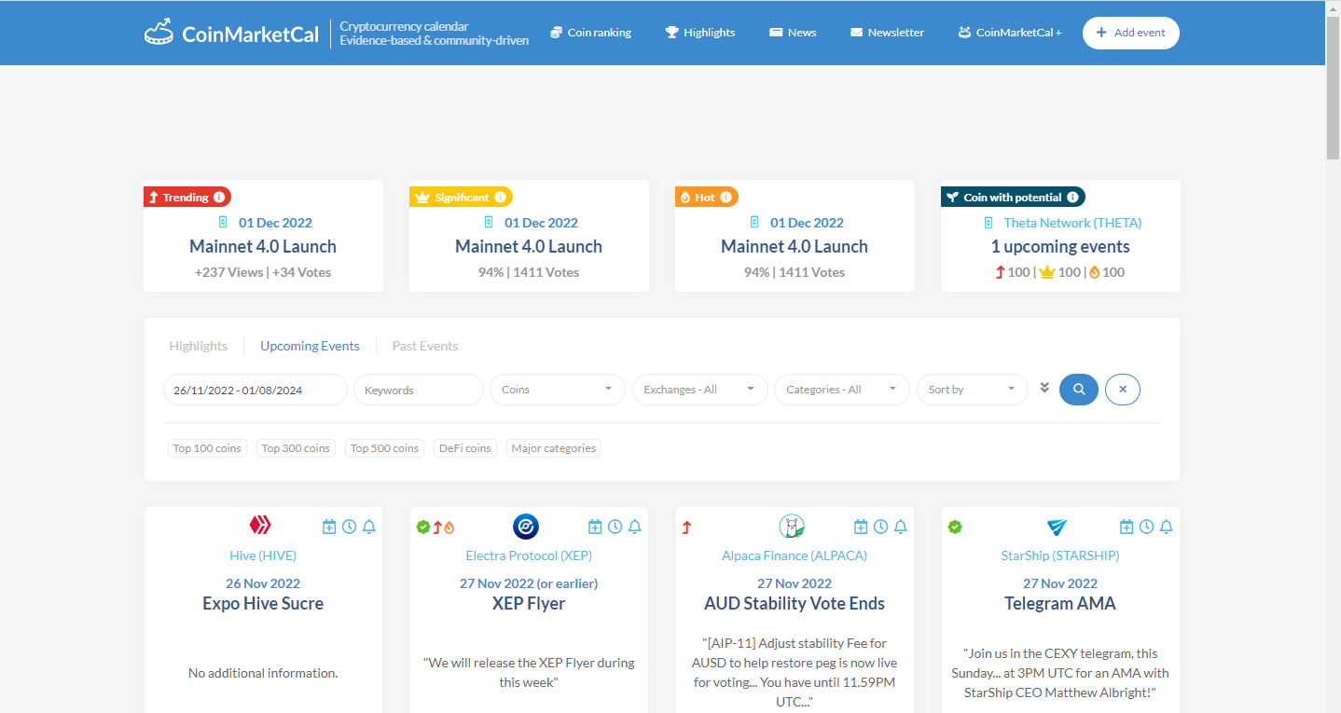Open Coin ranking in top navigation
The height and width of the screenshot is (713, 1341).
coord(590,33)
